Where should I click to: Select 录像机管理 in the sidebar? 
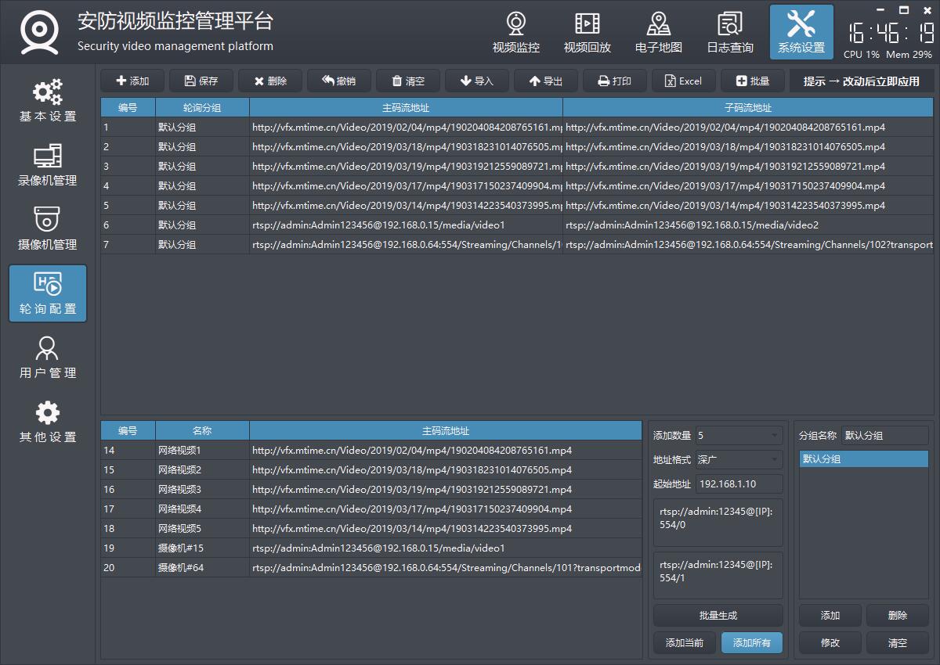coord(48,165)
